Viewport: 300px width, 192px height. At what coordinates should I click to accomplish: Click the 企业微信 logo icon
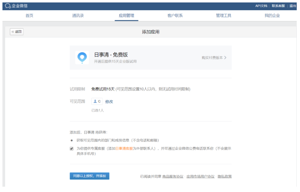(x=8, y=6)
